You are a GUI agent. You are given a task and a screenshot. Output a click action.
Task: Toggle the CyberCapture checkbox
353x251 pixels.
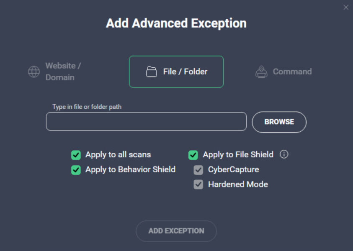[x=198, y=170]
